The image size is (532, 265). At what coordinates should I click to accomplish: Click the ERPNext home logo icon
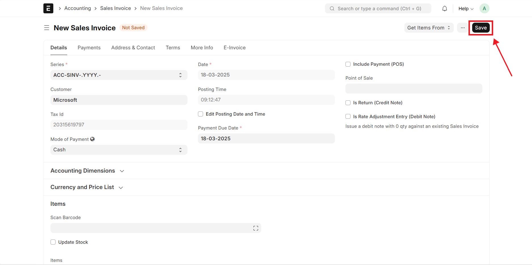point(48,9)
